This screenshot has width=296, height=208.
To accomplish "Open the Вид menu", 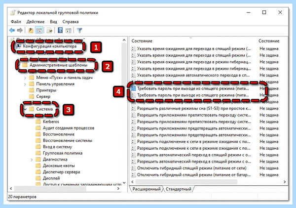I will click(x=53, y=22).
